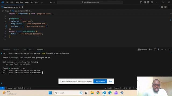Open the Selection menu

click(x=19, y=2)
